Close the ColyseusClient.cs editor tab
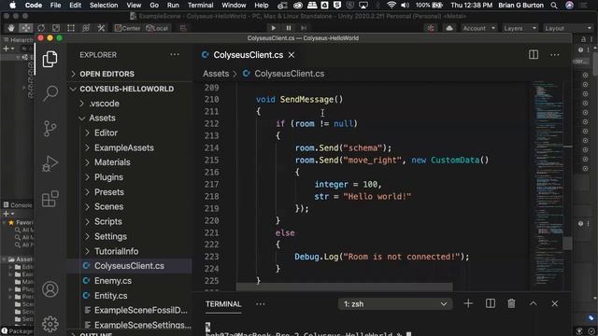Image resolution: width=598 pixels, height=336 pixels. click(292, 55)
